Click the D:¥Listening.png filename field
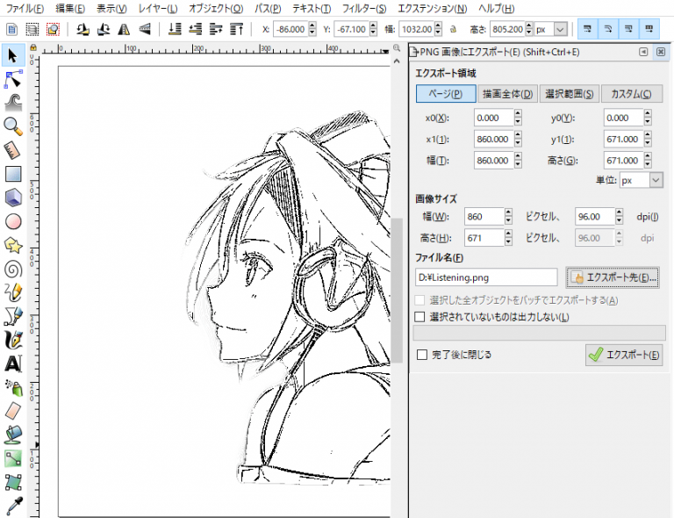The image size is (674, 518). click(x=486, y=277)
